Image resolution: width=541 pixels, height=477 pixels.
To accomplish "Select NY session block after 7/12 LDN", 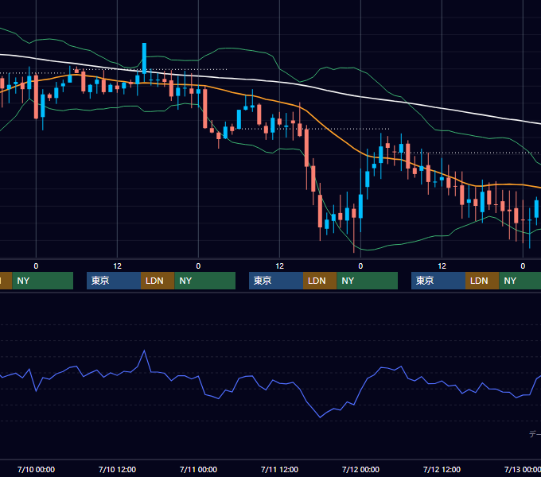I will coord(520,281).
